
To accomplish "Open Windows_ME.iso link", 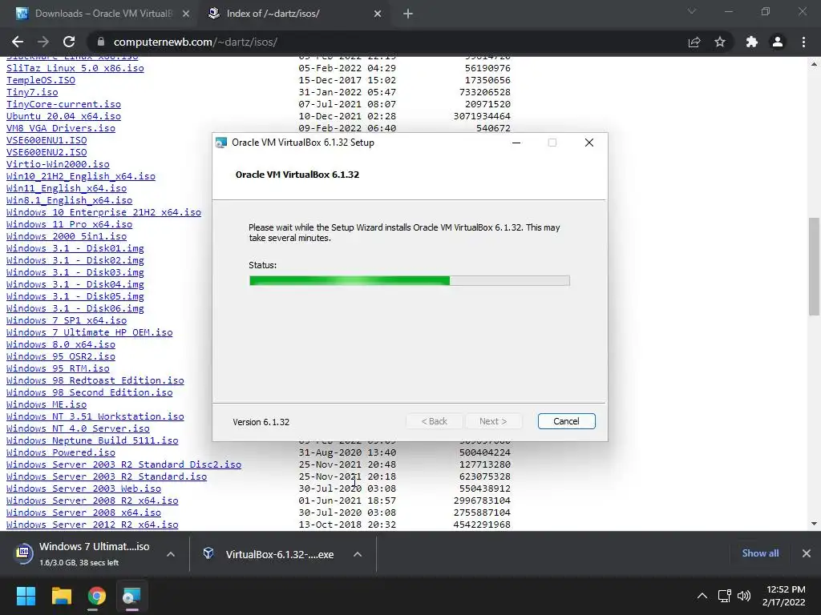I will tap(47, 404).
